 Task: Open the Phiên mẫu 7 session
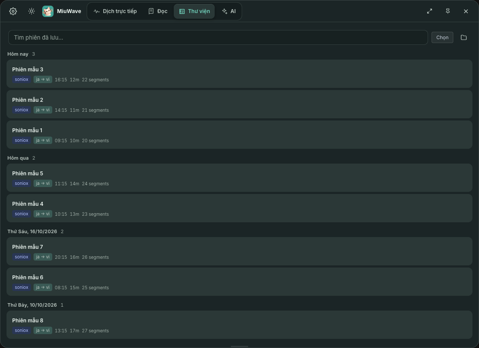coord(239,251)
